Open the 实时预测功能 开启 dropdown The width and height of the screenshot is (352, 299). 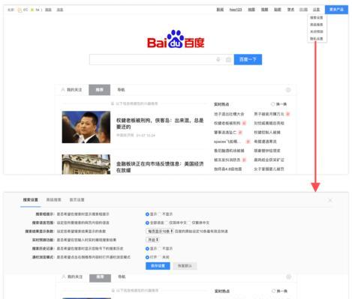(x=152, y=240)
